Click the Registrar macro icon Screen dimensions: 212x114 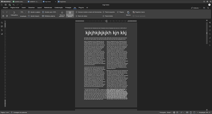[134, 12]
